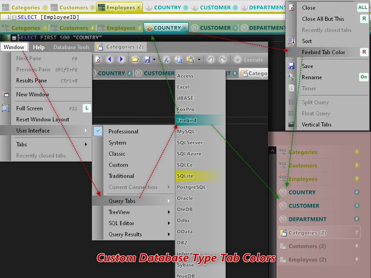Expand the Query Results submenu arrow

pyautogui.click(x=169, y=234)
